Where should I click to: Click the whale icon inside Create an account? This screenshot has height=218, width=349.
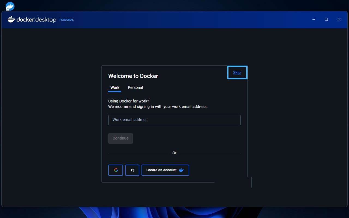click(182, 170)
